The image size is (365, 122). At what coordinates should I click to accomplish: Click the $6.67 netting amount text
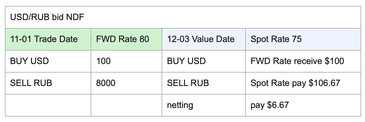(278, 105)
